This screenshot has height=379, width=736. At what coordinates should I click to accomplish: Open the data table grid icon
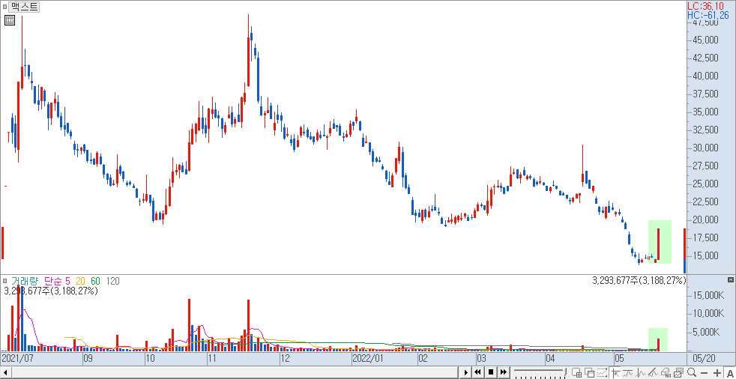(10, 20)
